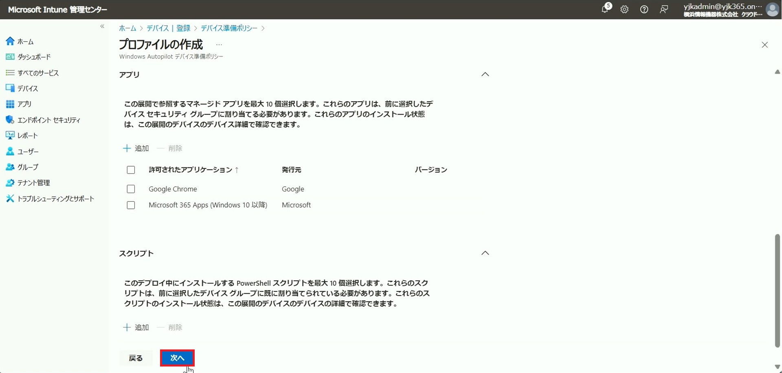
Task: Click the scrollbar down arrow
Action: point(777,367)
